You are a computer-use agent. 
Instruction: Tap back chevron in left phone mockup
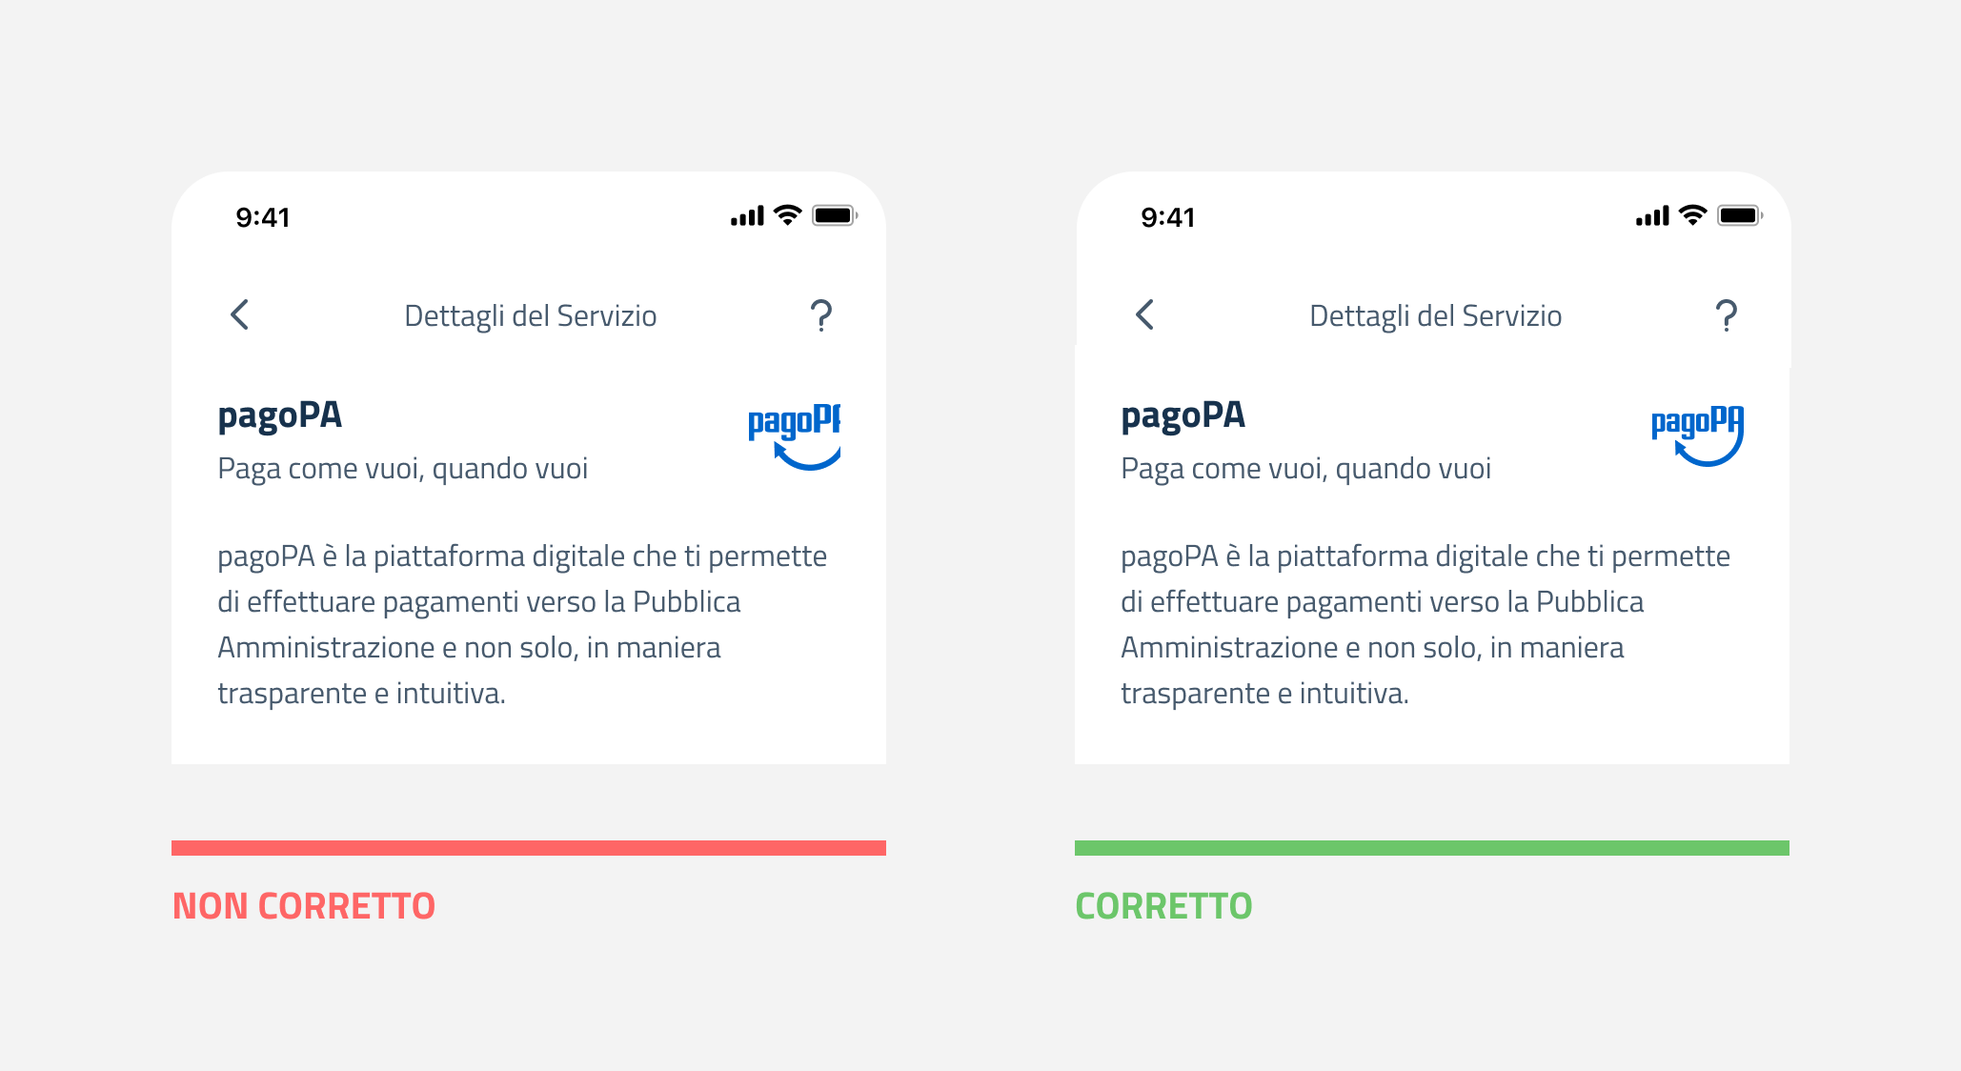coord(240,314)
